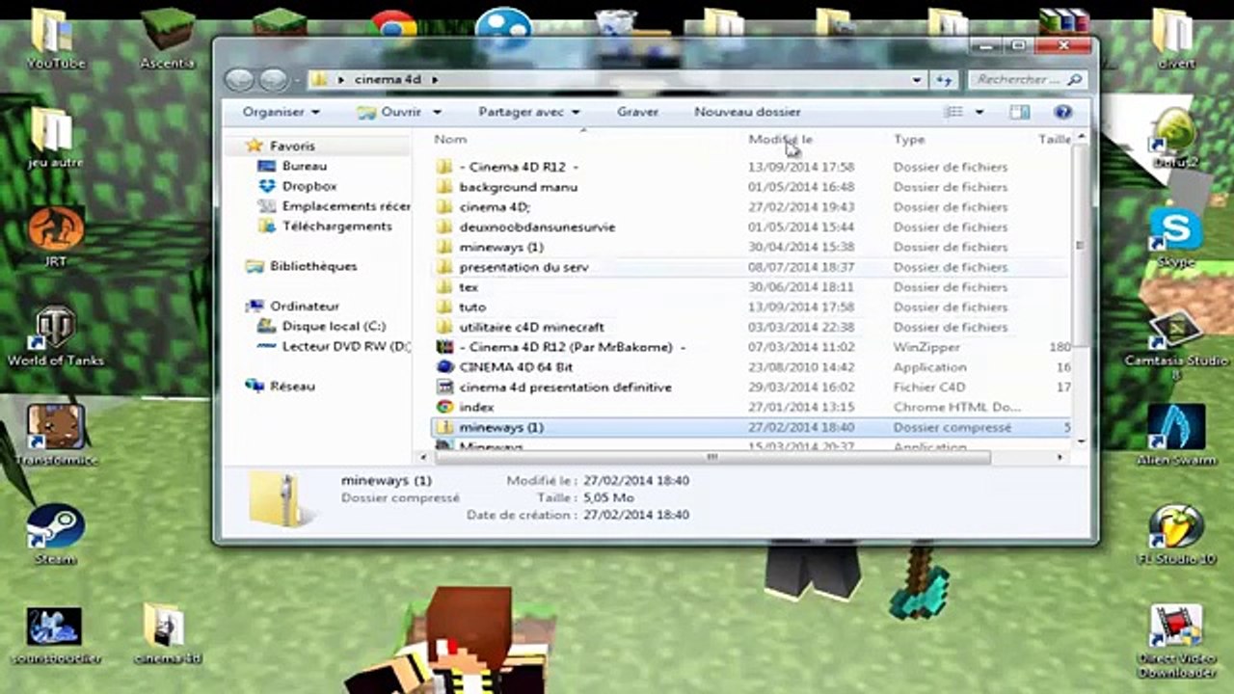Screen dimensions: 1234x694
Task: Open the YouTube desktop folder
Action: click(x=54, y=39)
